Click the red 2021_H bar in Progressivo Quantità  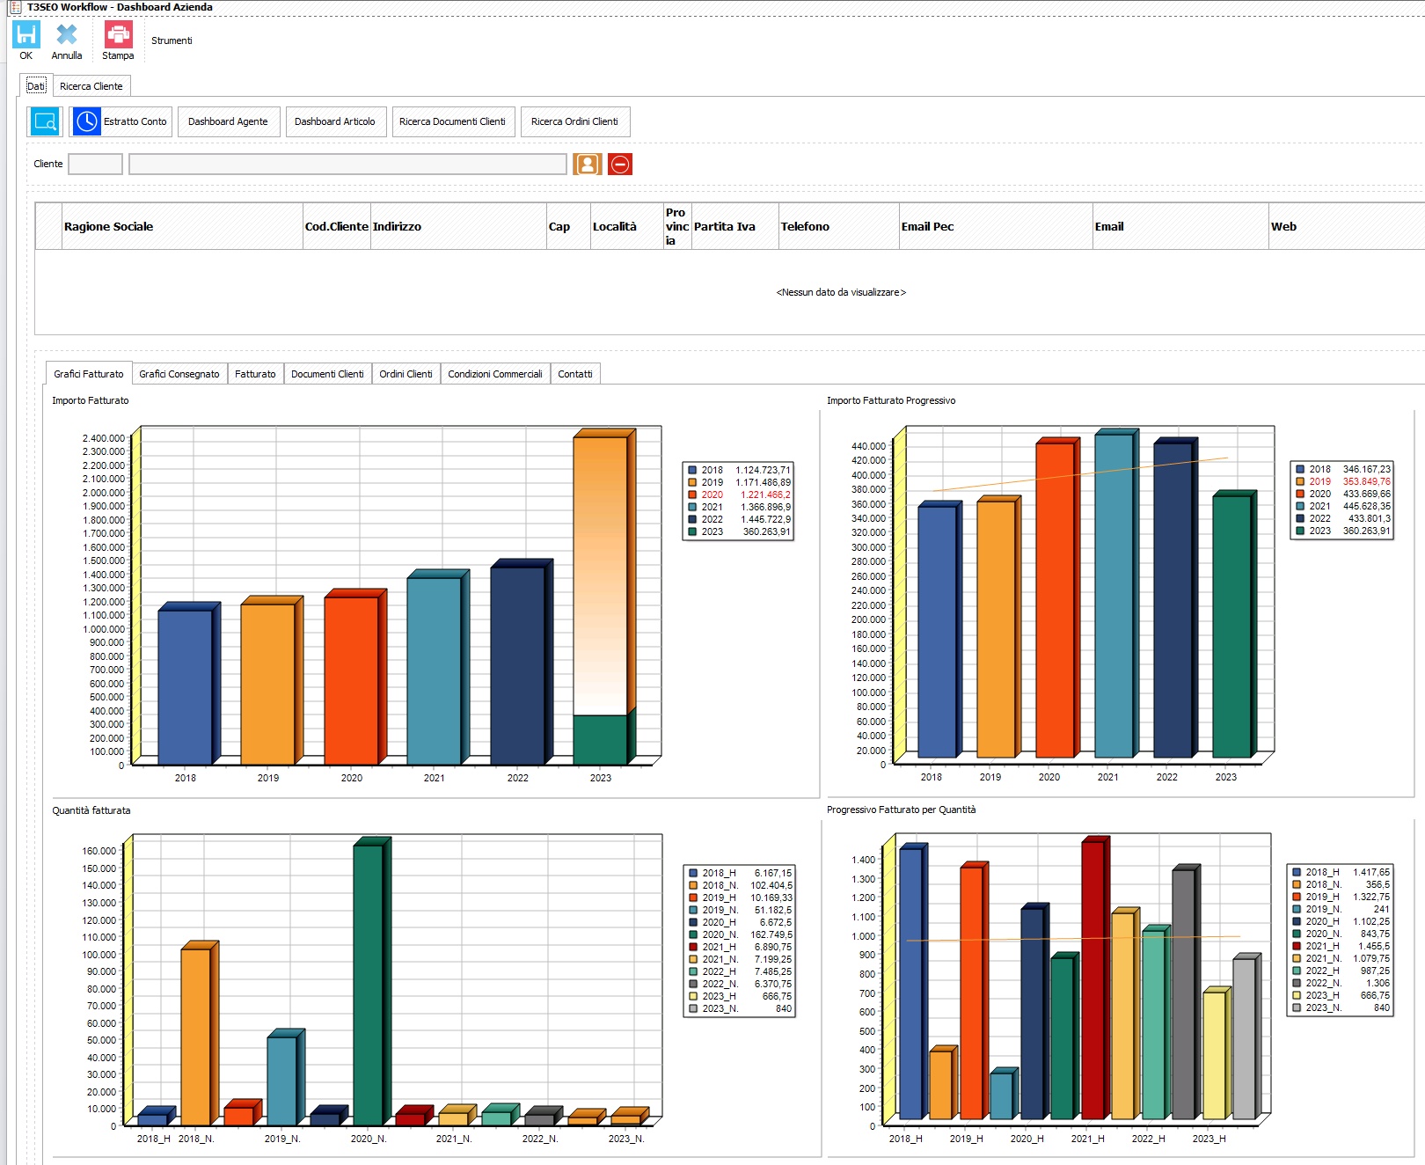click(1094, 978)
